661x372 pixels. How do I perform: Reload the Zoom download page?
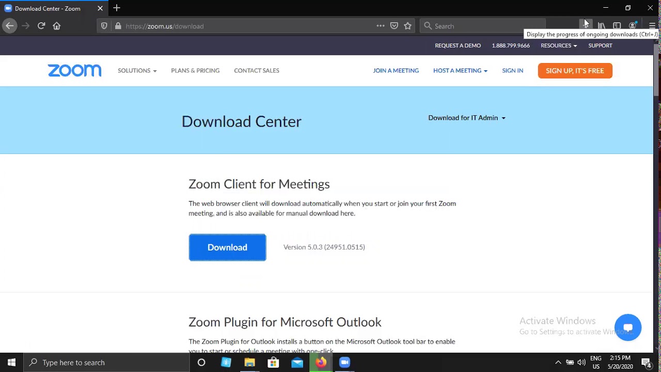[41, 26]
